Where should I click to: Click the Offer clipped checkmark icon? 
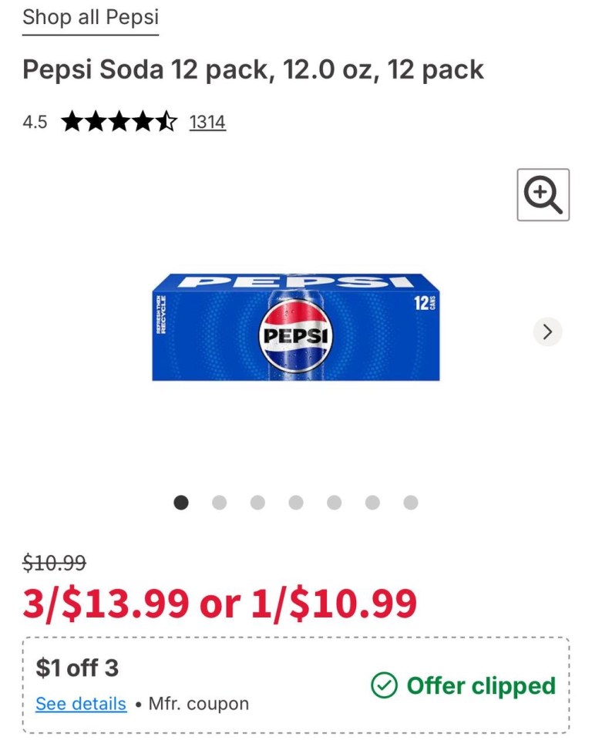pyautogui.click(x=384, y=685)
